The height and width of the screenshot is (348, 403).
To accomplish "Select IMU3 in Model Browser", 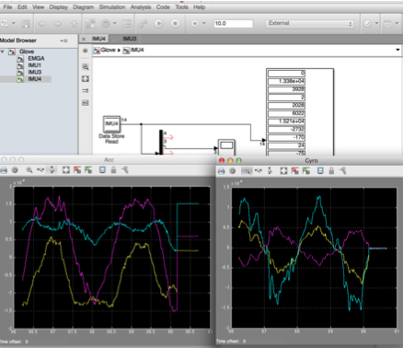I will (x=35, y=72).
